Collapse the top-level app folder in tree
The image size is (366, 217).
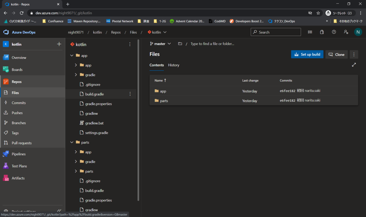click(72, 56)
